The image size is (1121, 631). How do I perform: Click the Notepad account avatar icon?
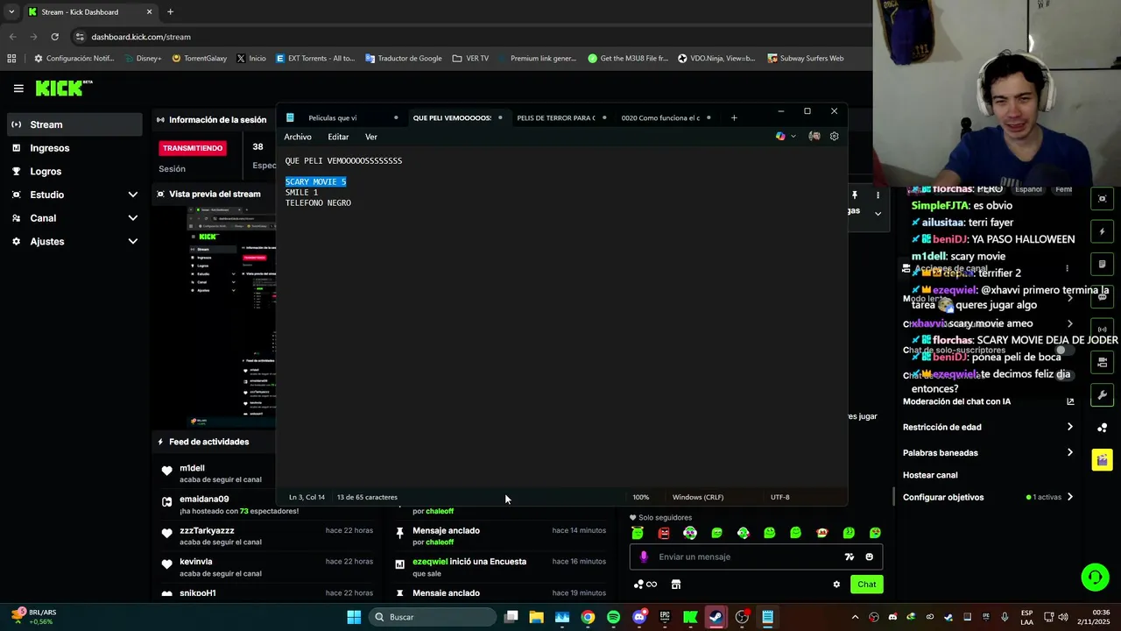click(x=814, y=137)
